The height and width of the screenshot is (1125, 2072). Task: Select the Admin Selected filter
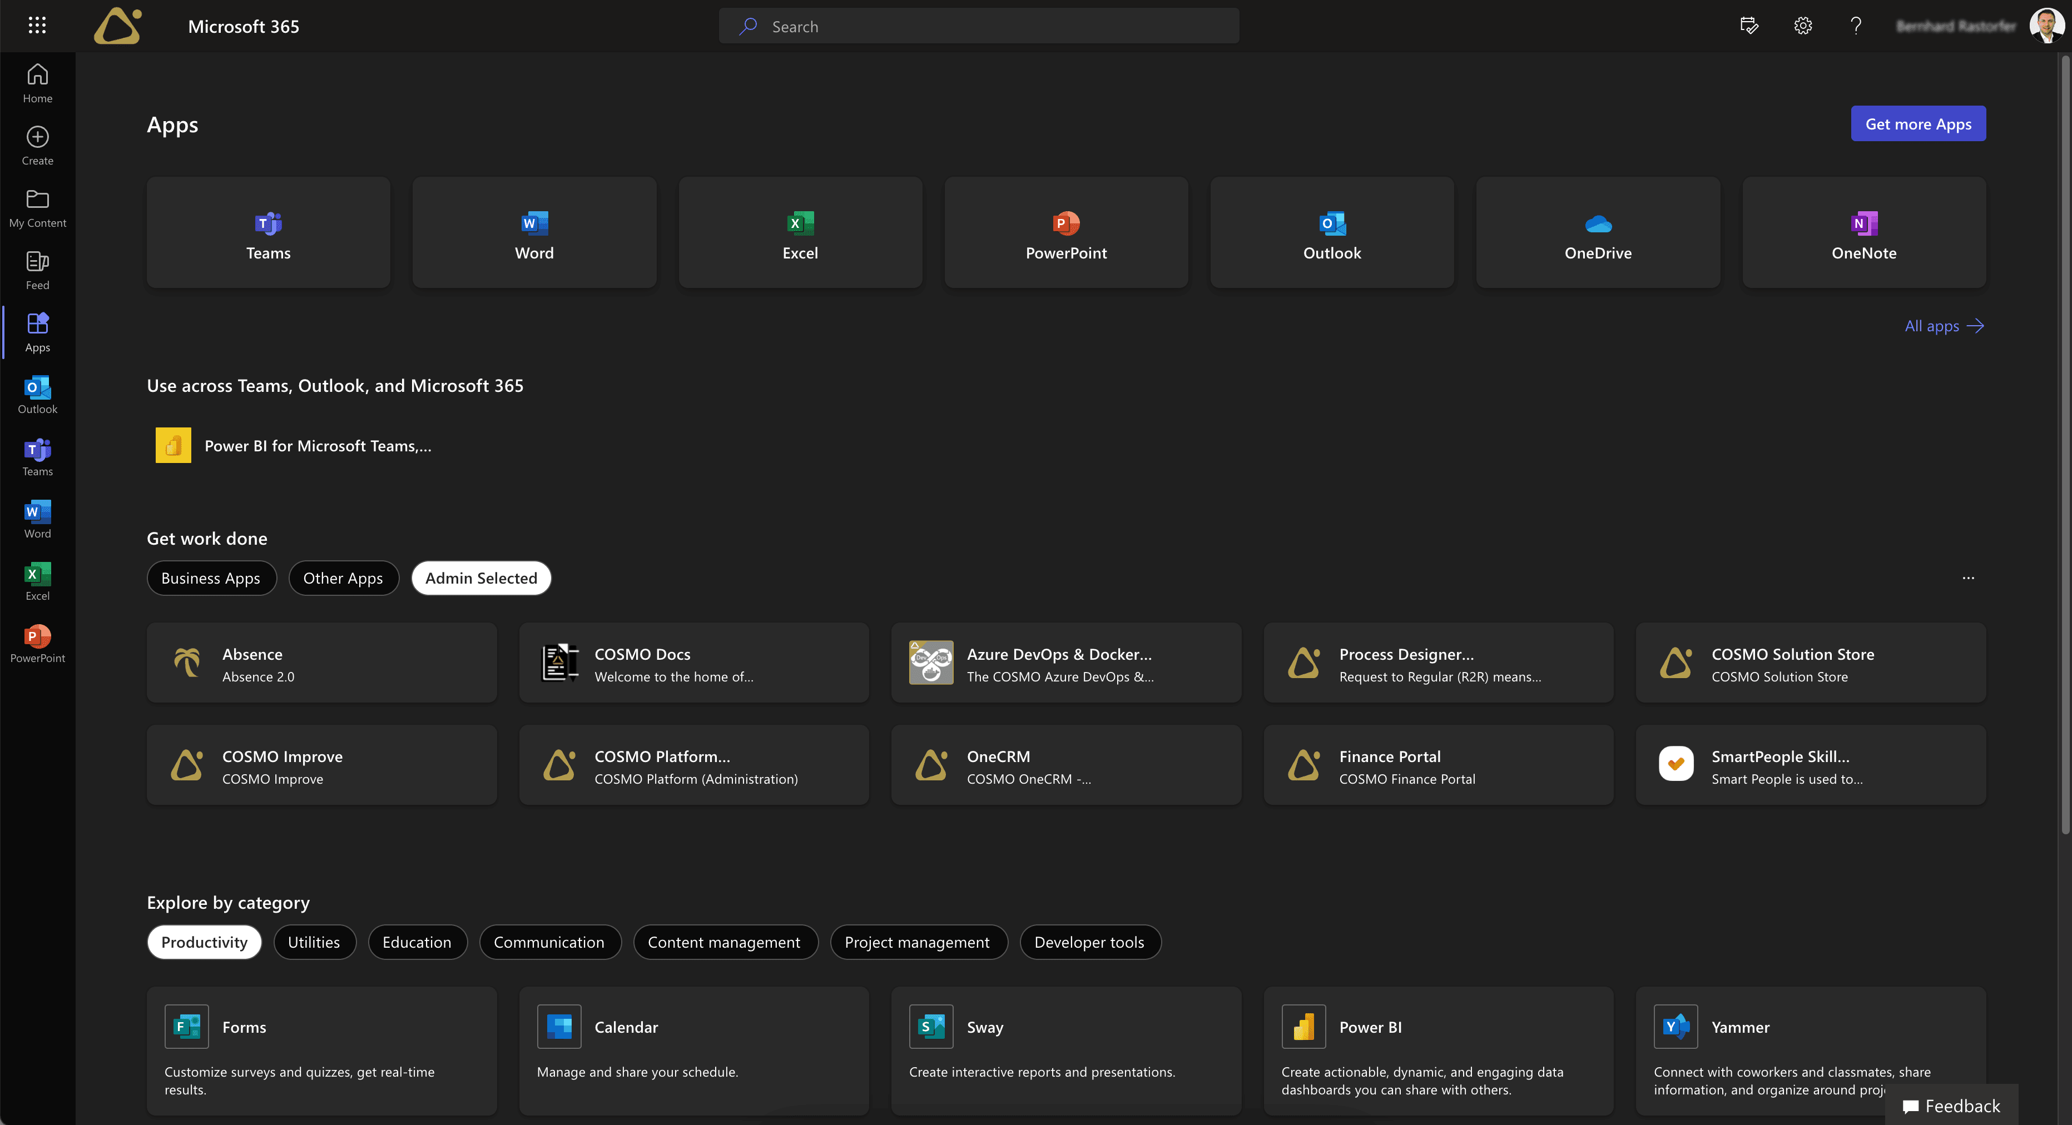(481, 578)
